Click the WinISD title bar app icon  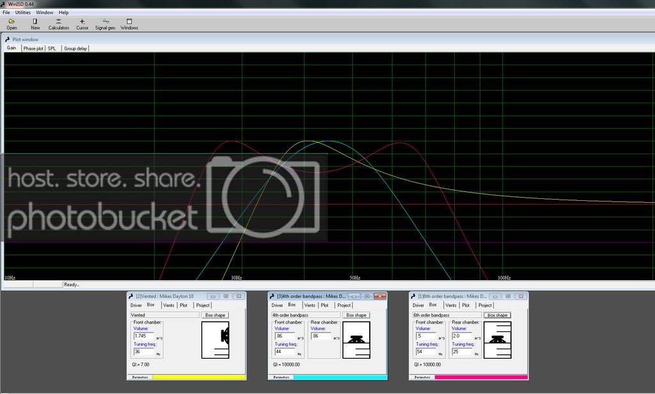point(3,4)
